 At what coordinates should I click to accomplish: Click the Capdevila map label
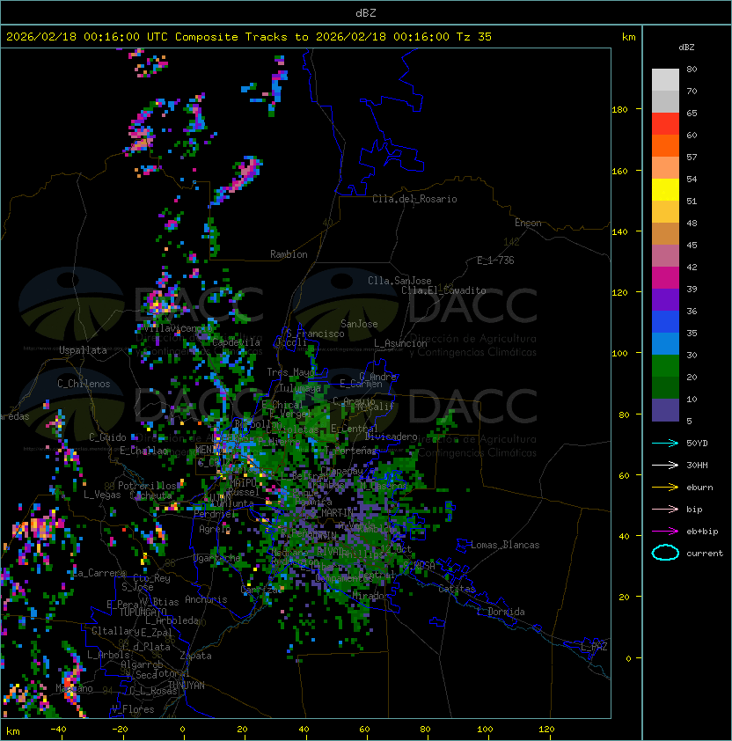[x=237, y=342]
